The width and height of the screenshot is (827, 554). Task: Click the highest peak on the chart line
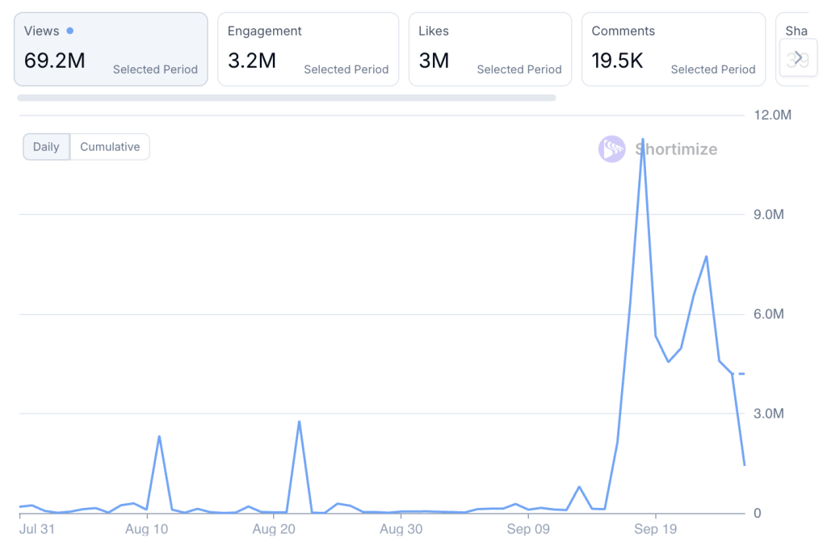click(x=643, y=140)
